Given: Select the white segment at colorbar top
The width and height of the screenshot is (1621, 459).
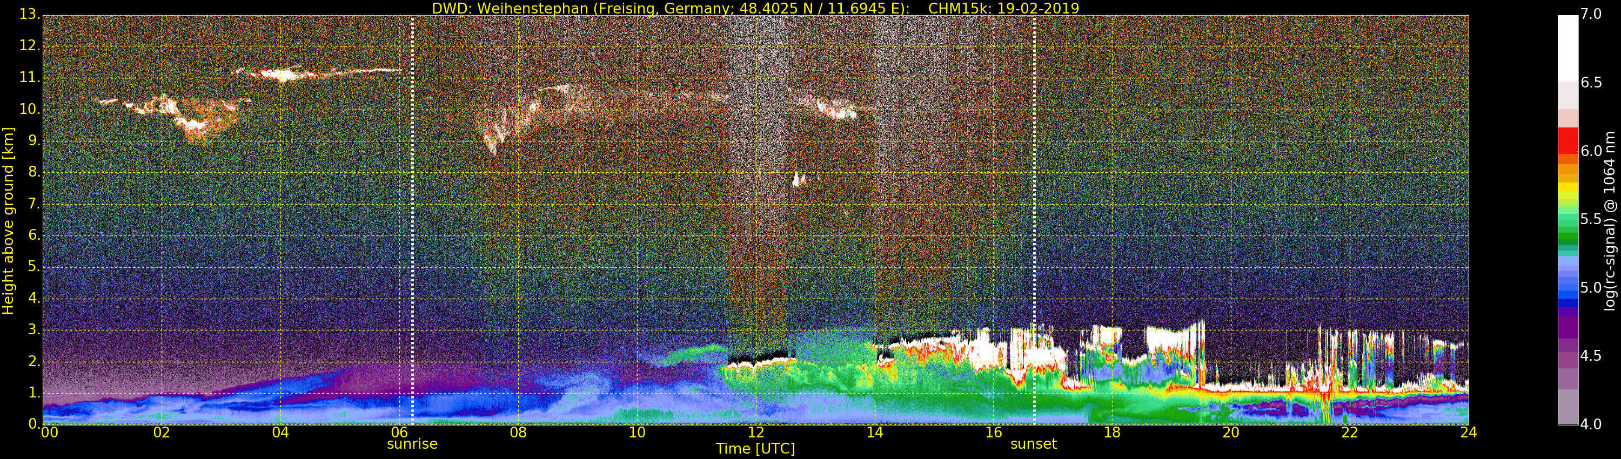Looking at the screenshot, I should point(1568,48).
